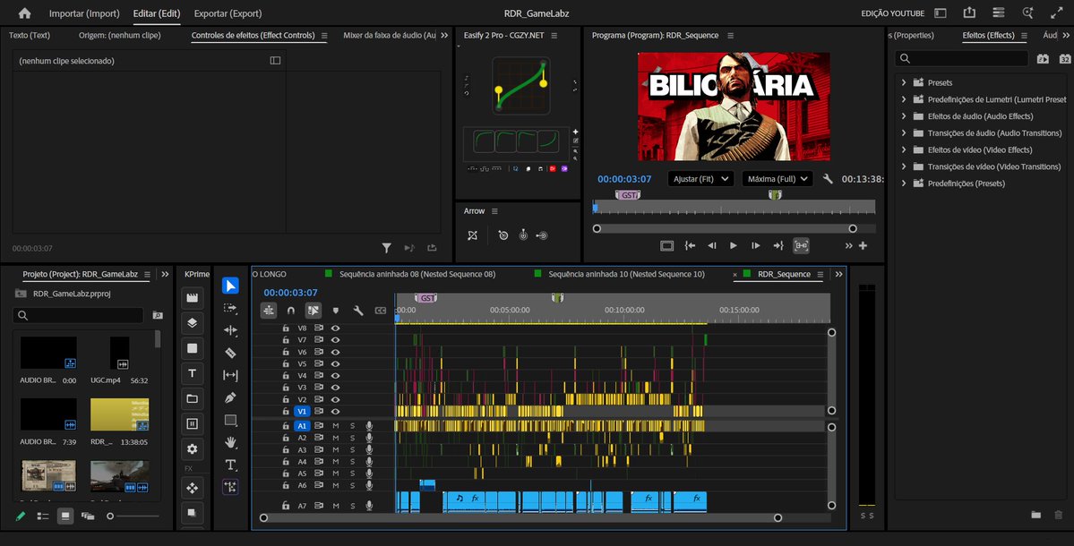
Task: Open timeline display settings wrench
Action: (357, 311)
